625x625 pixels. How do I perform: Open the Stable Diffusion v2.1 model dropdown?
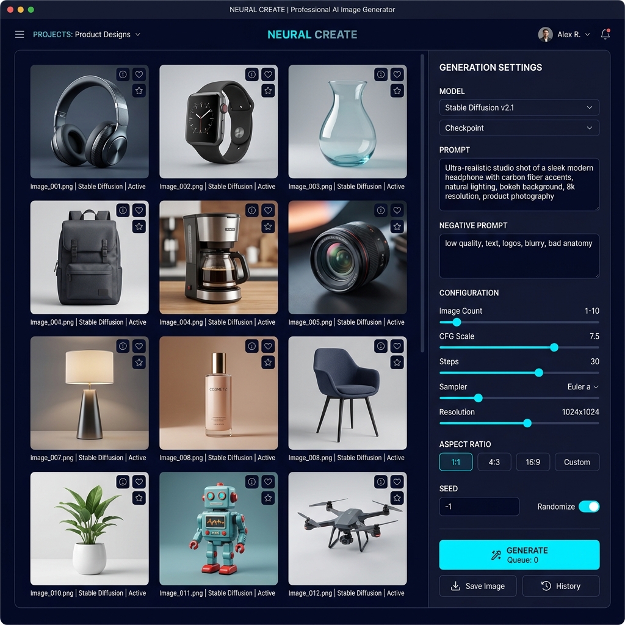tap(519, 107)
